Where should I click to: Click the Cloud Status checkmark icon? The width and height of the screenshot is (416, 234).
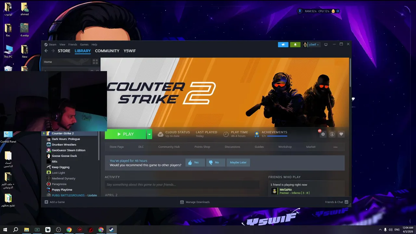160,134
